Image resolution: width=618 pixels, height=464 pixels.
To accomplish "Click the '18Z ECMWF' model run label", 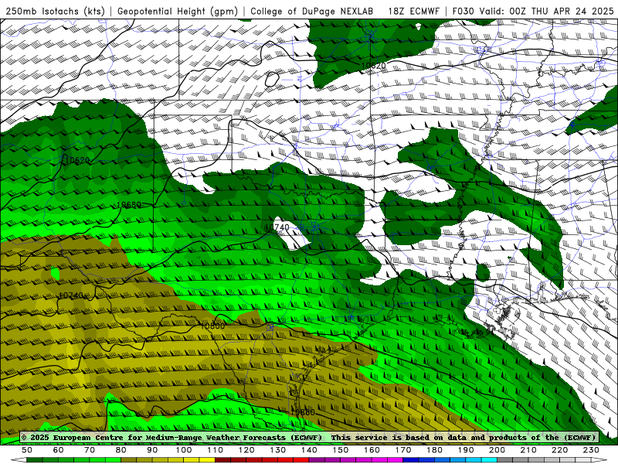I will tap(414, 12).
